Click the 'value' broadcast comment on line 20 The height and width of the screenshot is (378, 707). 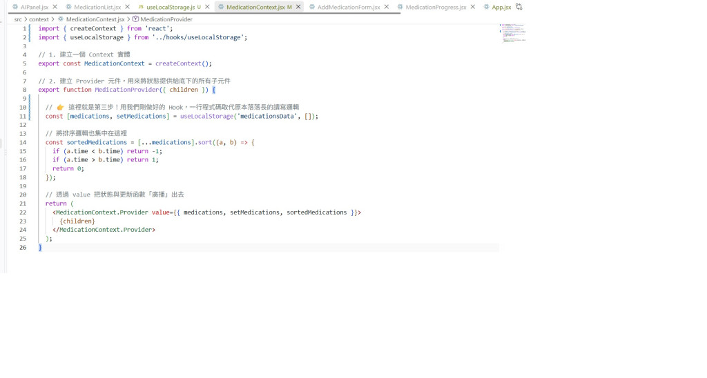[x=115, y=195]
